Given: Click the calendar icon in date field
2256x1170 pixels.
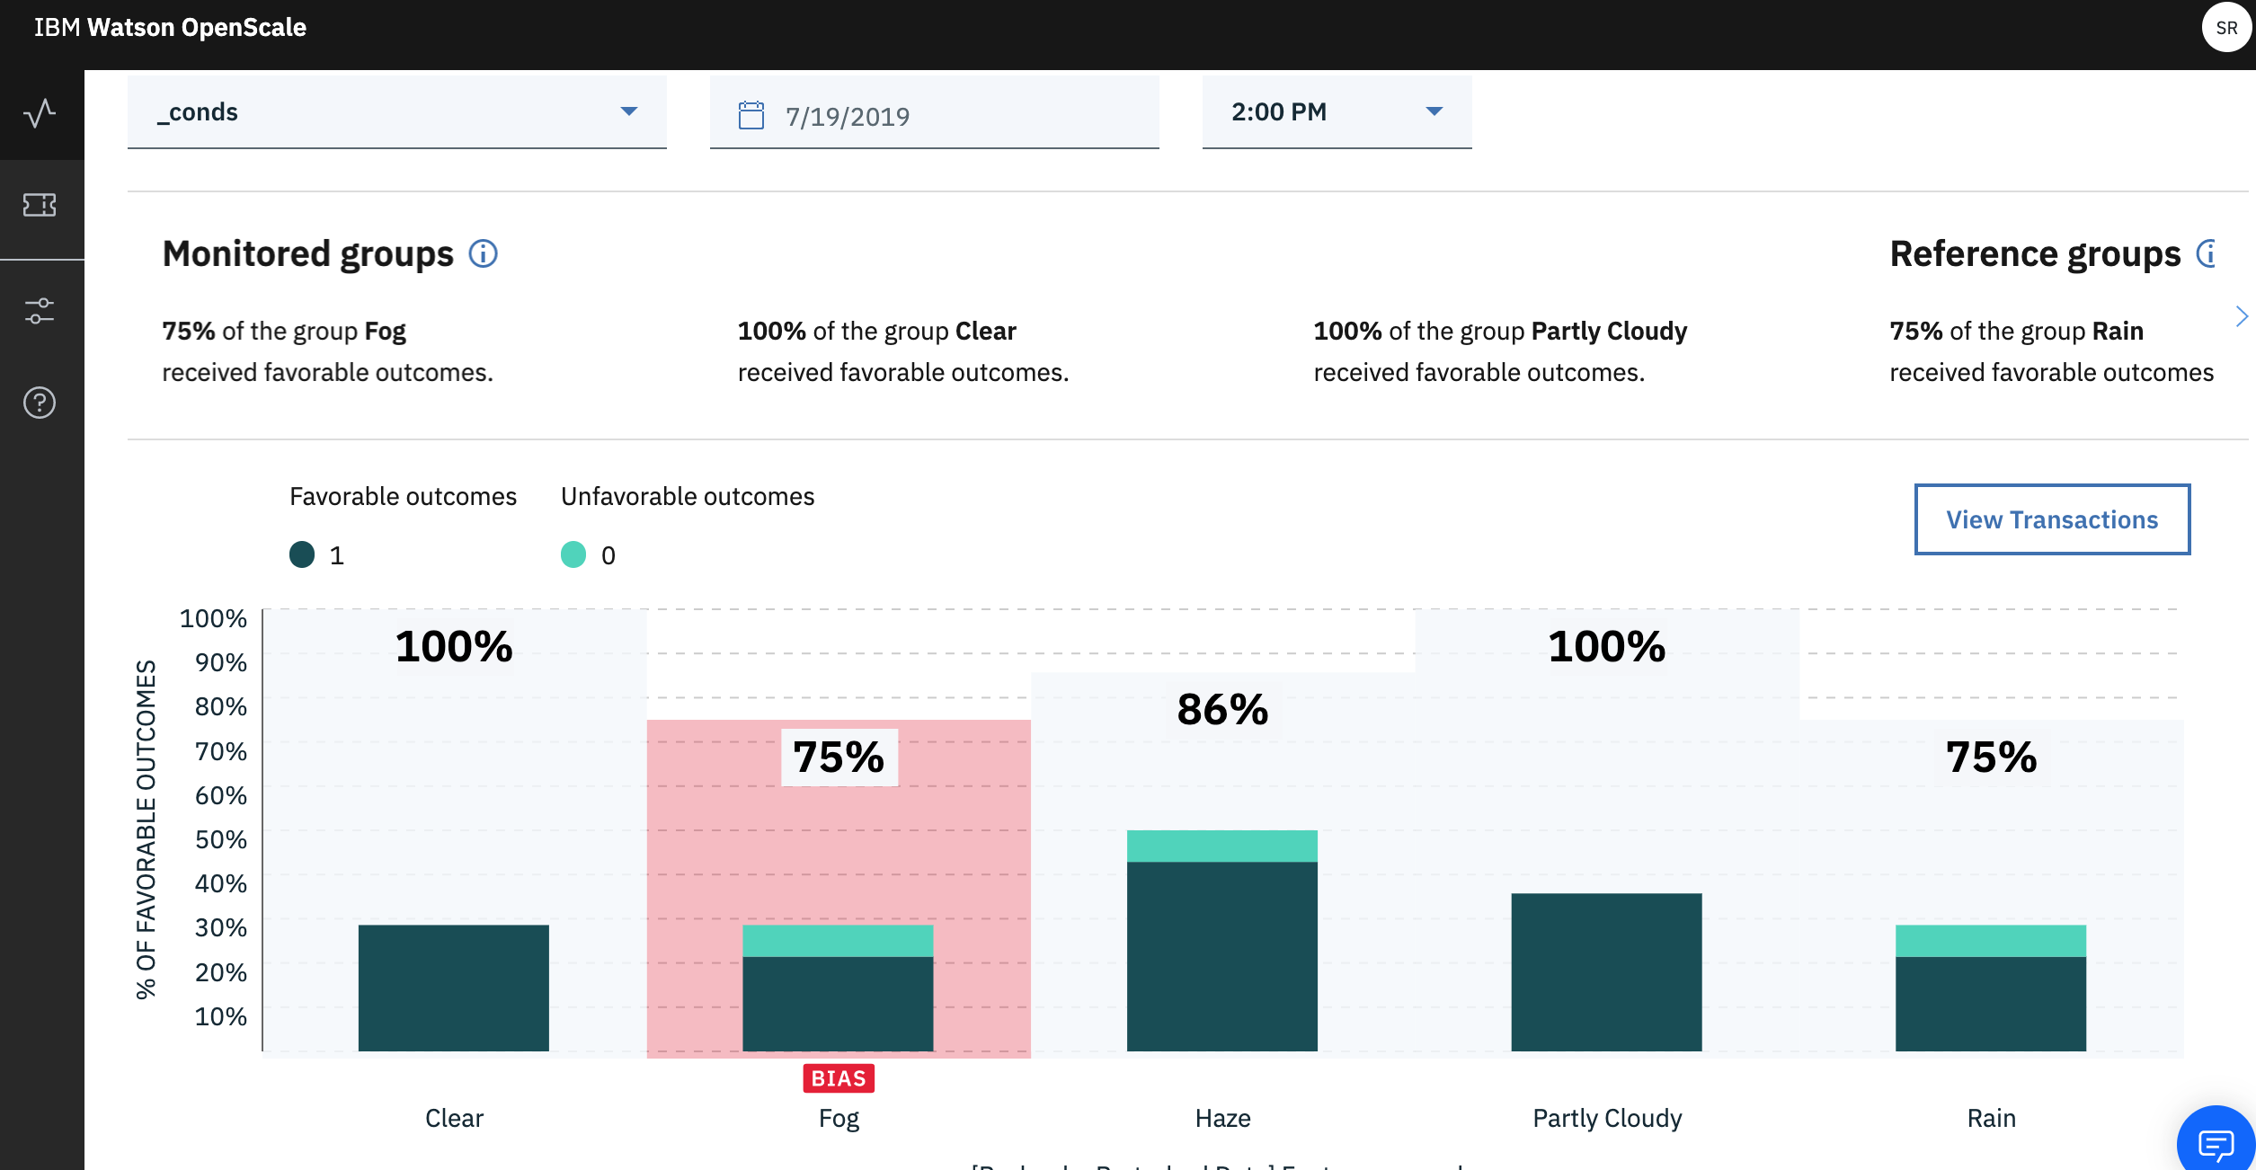Looking at the screenshot, I should [751, 115].
